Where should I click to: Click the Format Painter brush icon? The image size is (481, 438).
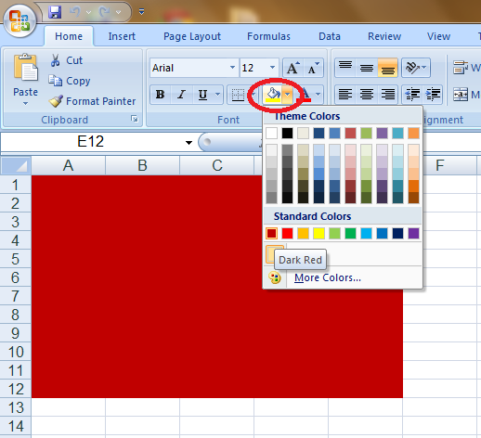56,101
